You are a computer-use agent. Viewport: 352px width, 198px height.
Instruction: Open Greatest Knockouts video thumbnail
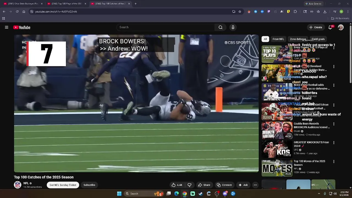(x=277, y=149)
